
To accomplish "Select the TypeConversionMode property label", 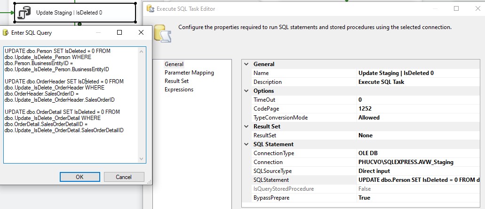I will tap(280, 118).
